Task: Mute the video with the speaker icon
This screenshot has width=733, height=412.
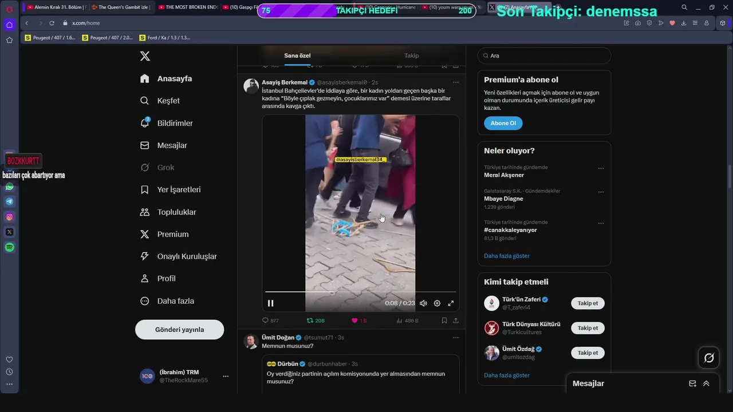Action: (423, 303)
